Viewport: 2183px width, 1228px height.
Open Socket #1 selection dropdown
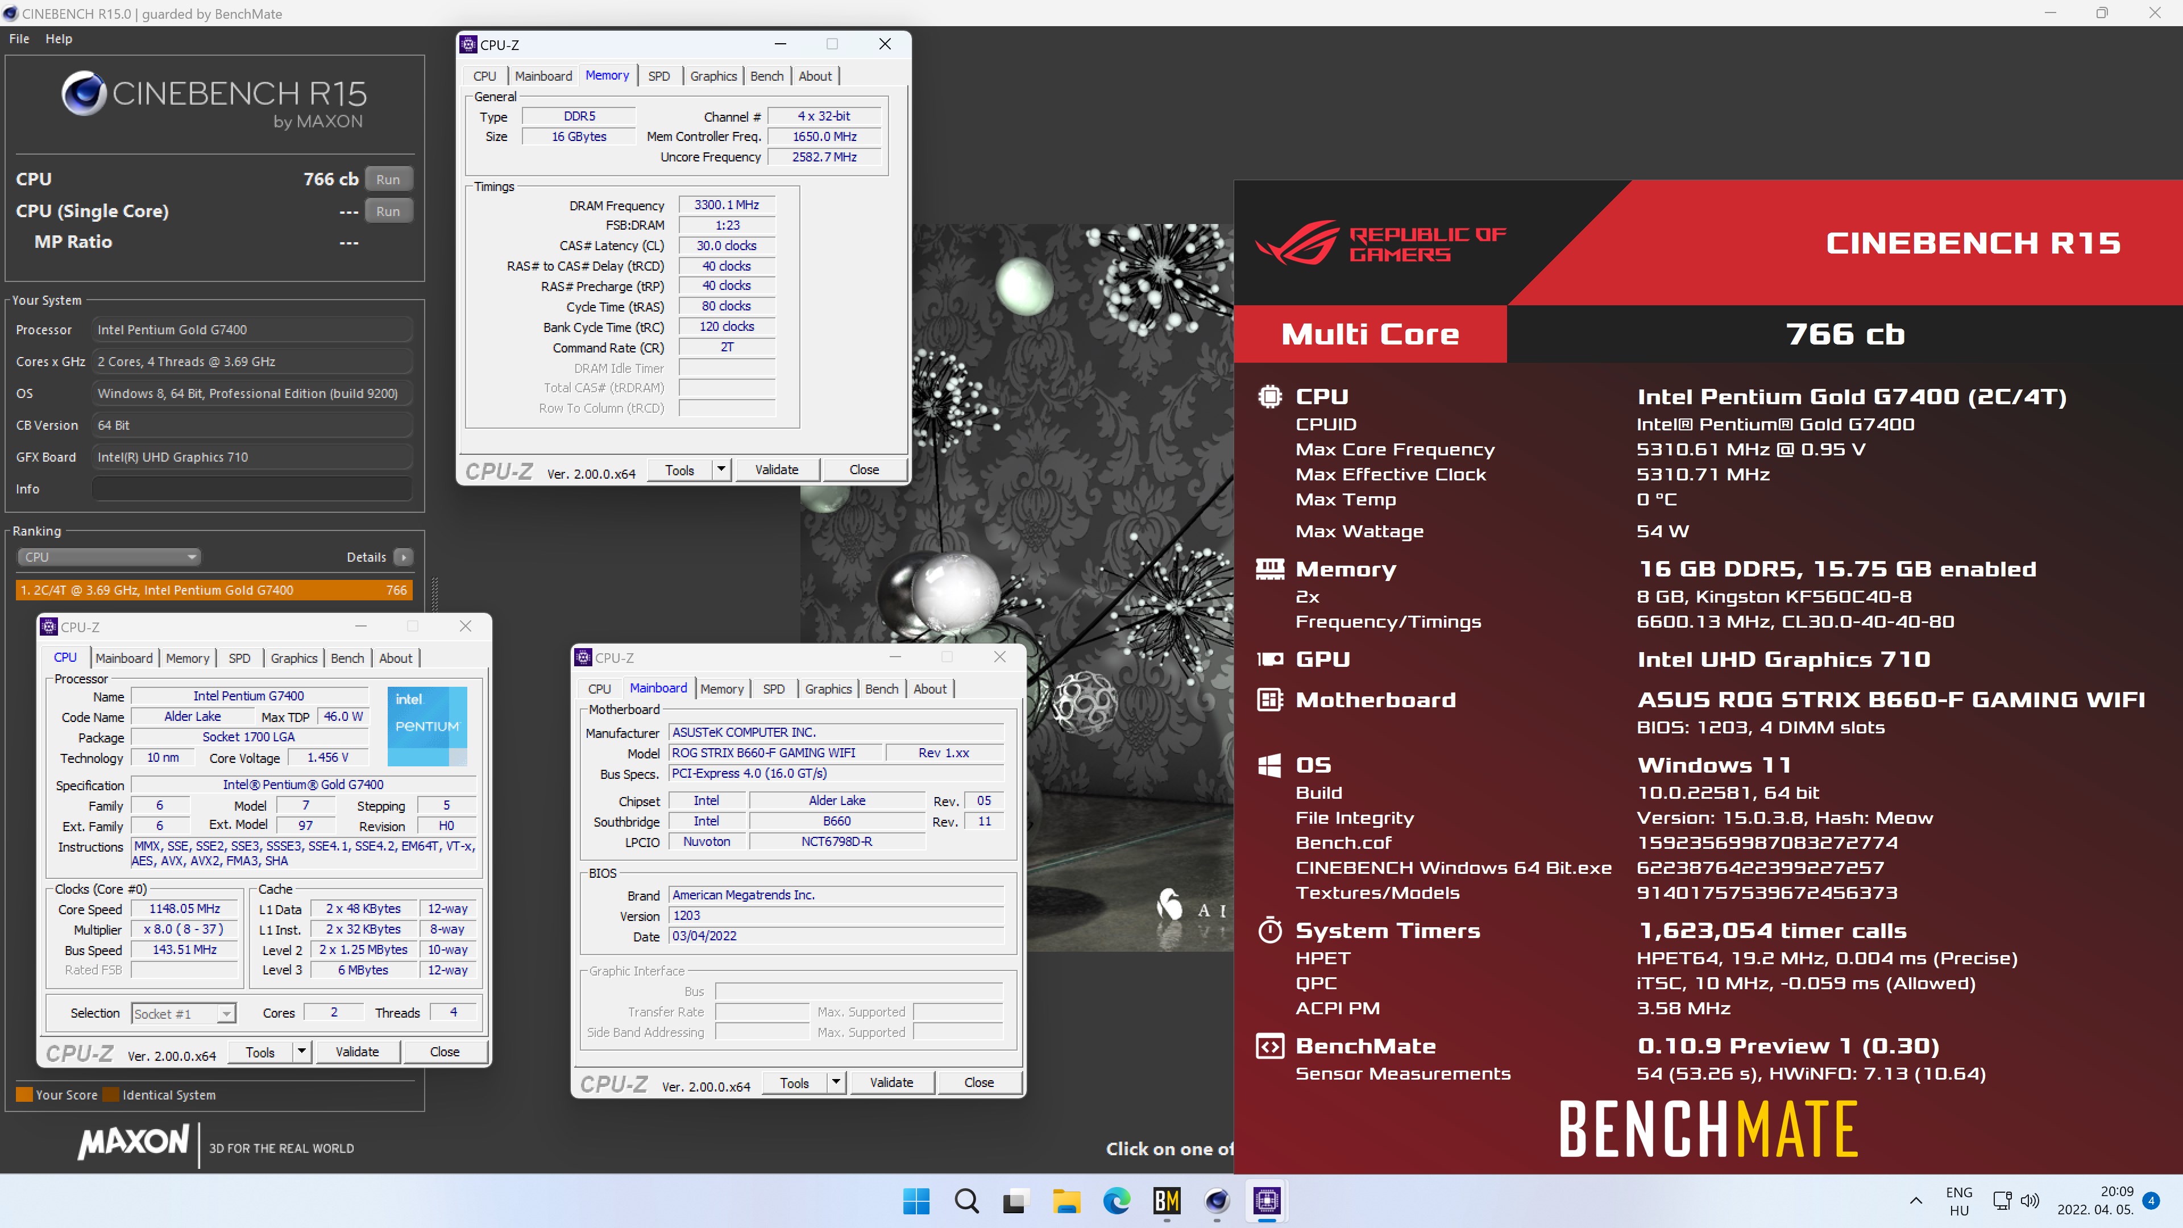(x=183, y=1014)
